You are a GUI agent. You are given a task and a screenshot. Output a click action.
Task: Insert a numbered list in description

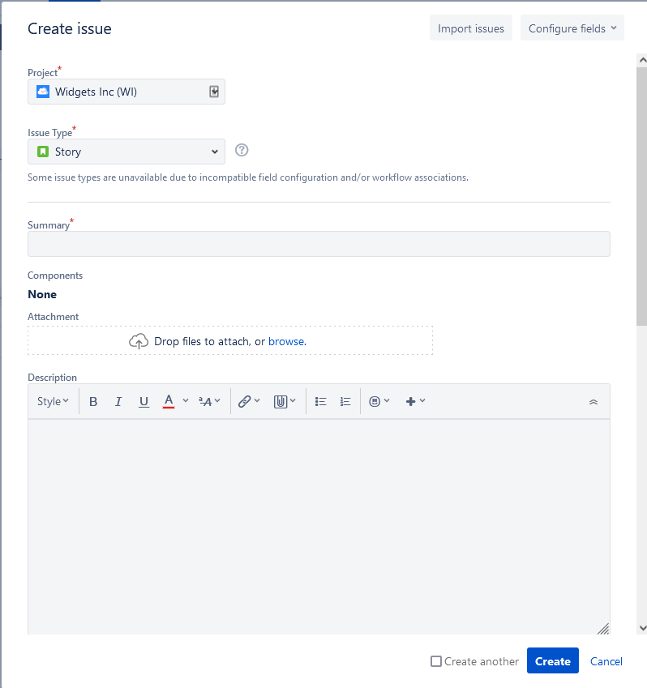click(x=345, y=401)
